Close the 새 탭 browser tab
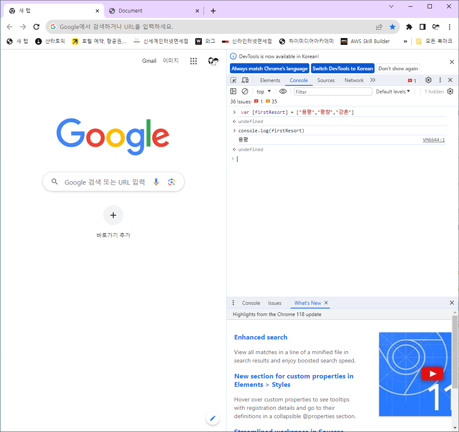Screen dimensions: 459x432 click(97, 11)
